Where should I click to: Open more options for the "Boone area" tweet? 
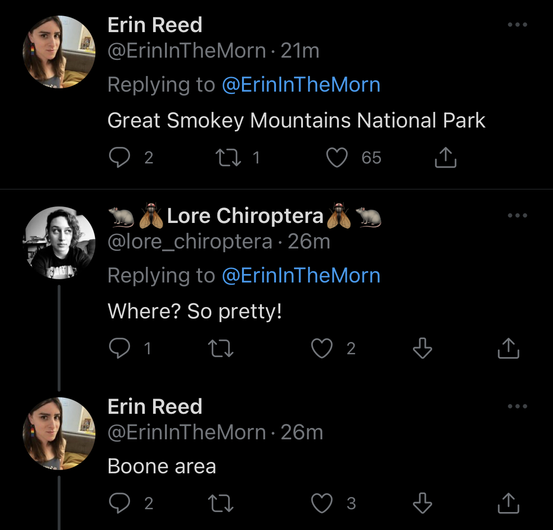point(517,407)
